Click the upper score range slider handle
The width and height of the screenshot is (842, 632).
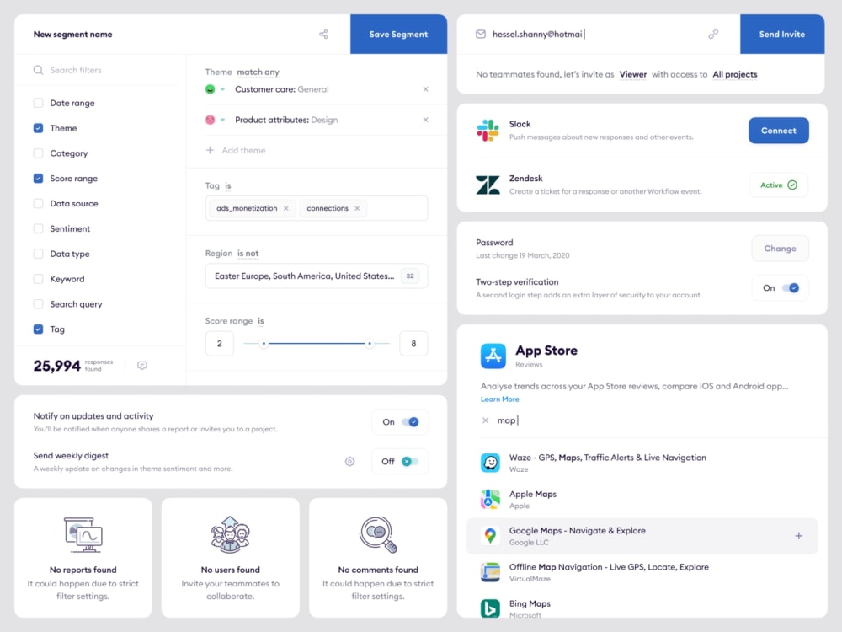coord(370,344)
